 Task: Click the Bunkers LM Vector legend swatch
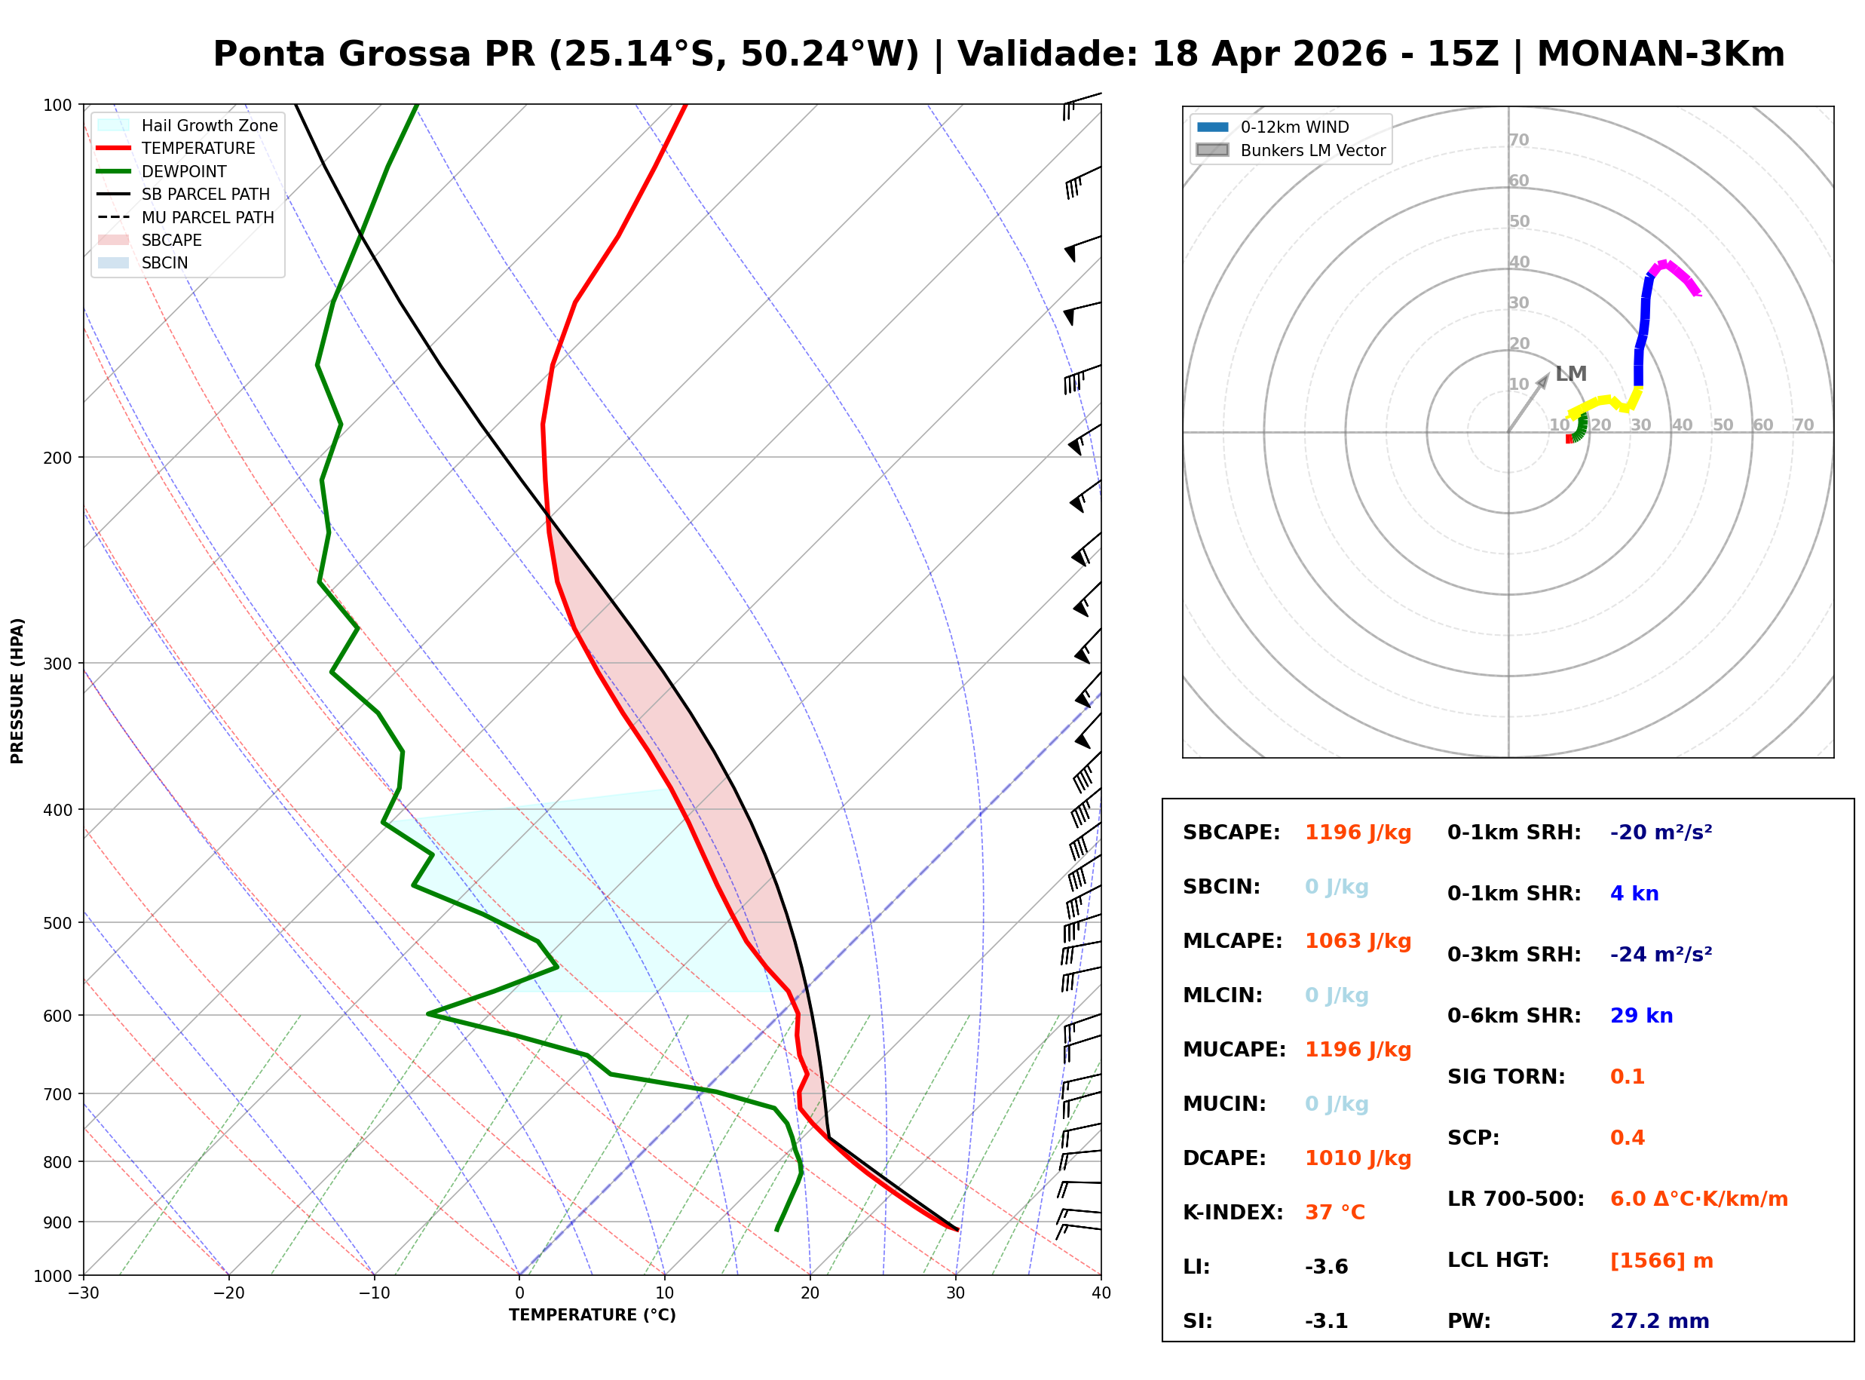click(1213, 150)
